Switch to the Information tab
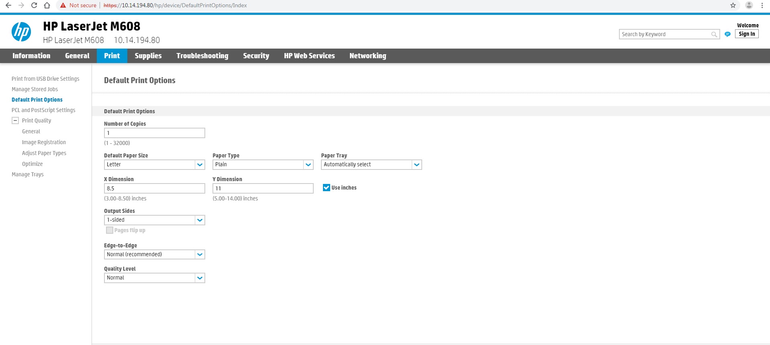 click(31, 56)
